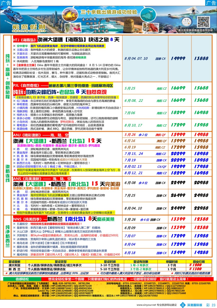Click the 7月15、24 departure date
Image resolution: width=217 pixels, height=308 pixels.
[134, 154]
